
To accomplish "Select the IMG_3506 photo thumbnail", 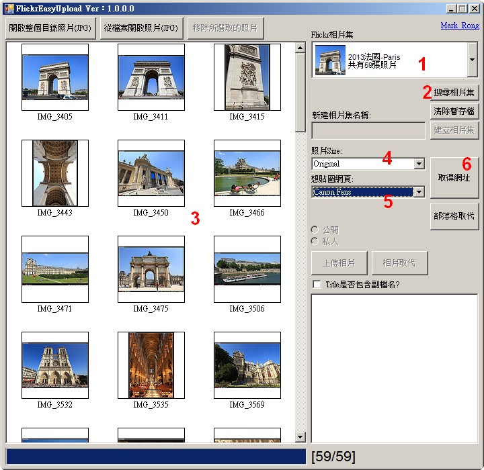I will point(247,269).
